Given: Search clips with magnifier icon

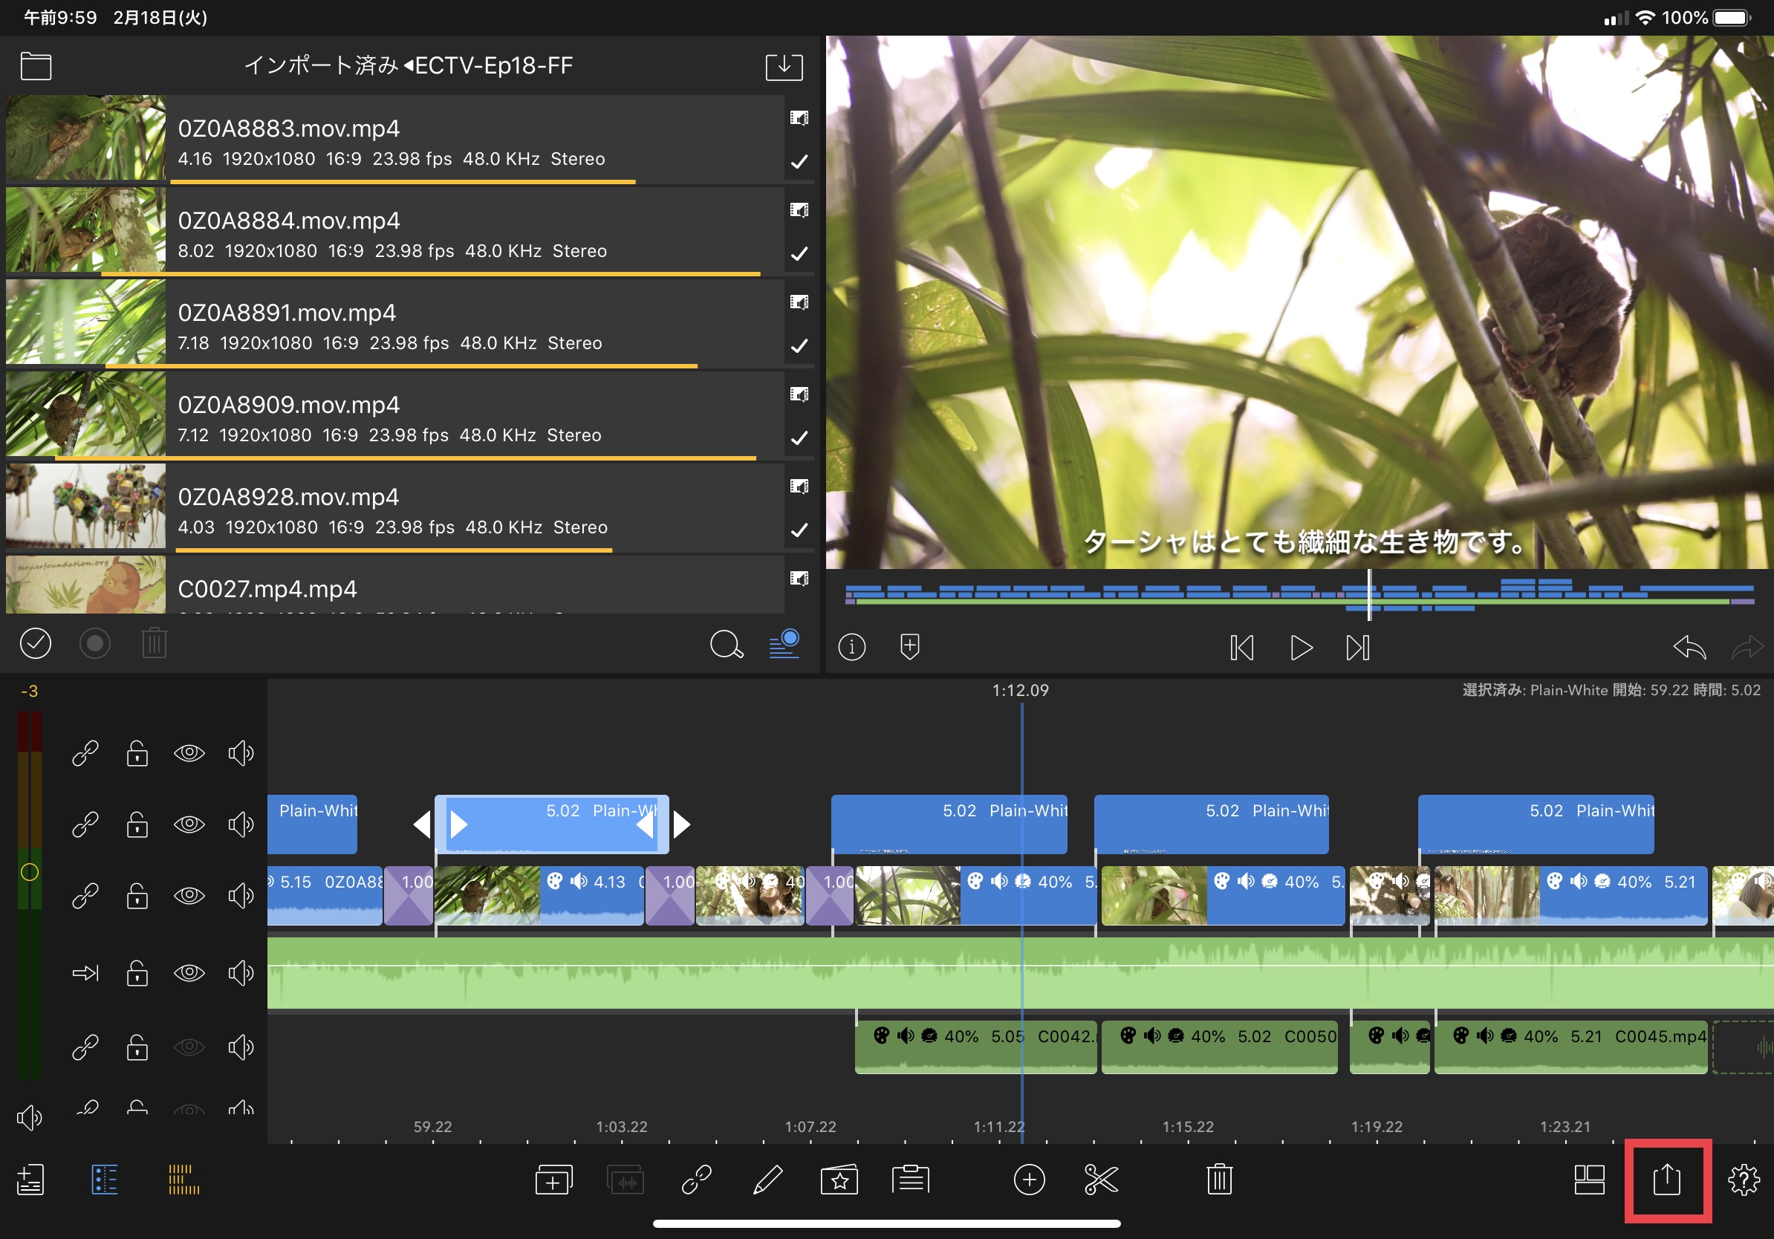Looking at the screenshot, I should (x=726, y=644).
